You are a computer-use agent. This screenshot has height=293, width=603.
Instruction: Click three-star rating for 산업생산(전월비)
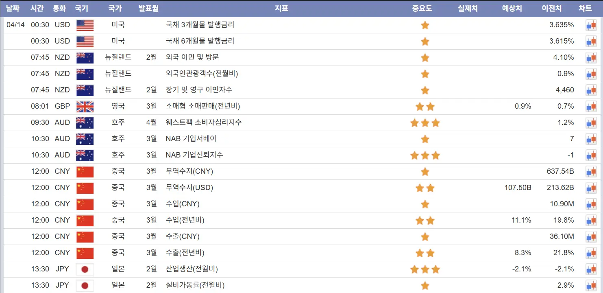point(425,269)
